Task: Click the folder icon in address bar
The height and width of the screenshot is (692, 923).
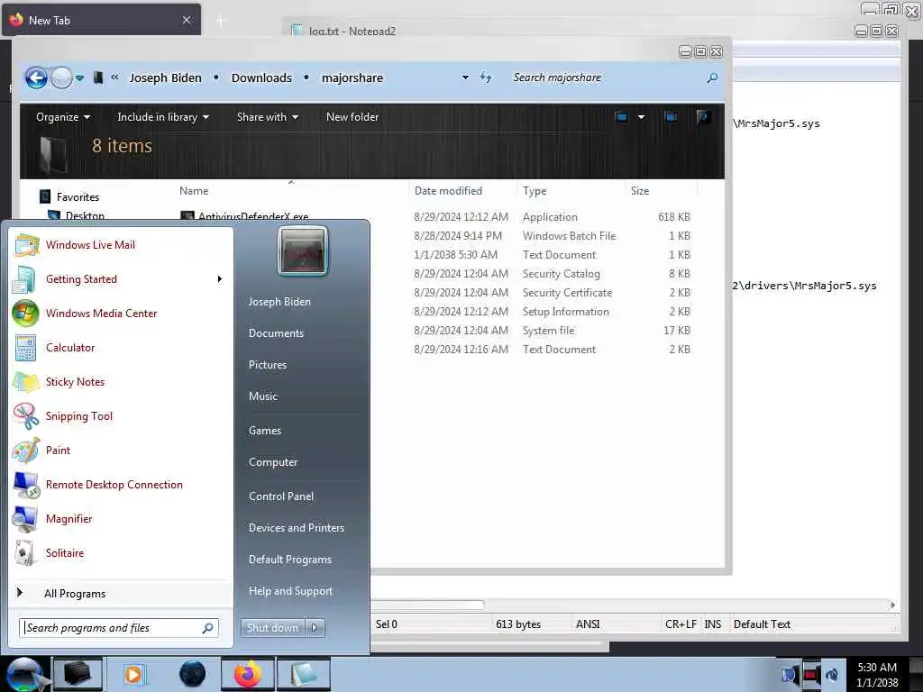Action: pos(98,77)
